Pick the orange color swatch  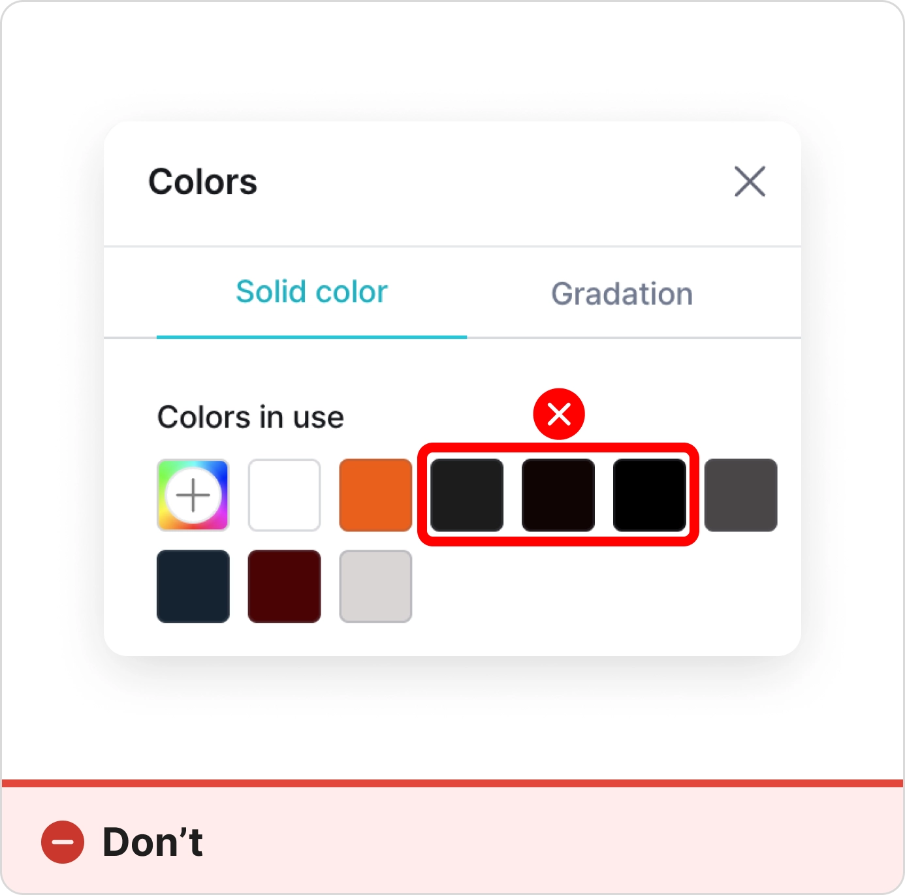[x=375, y=495]
